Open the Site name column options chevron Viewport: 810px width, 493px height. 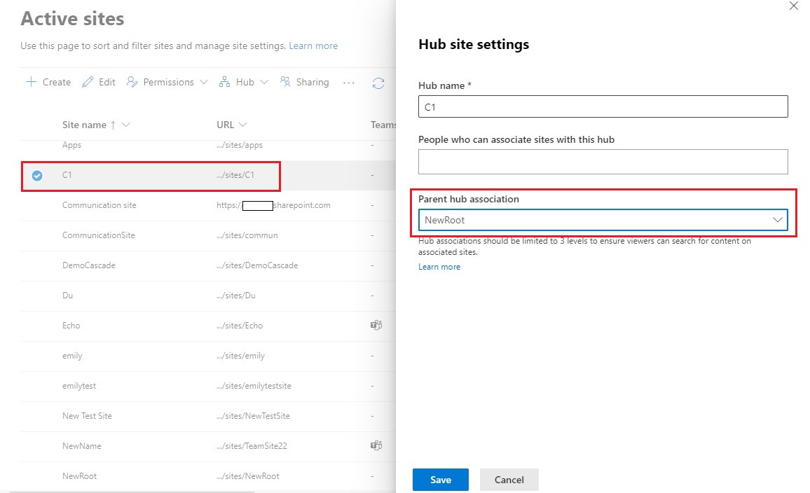pos(125,125)
